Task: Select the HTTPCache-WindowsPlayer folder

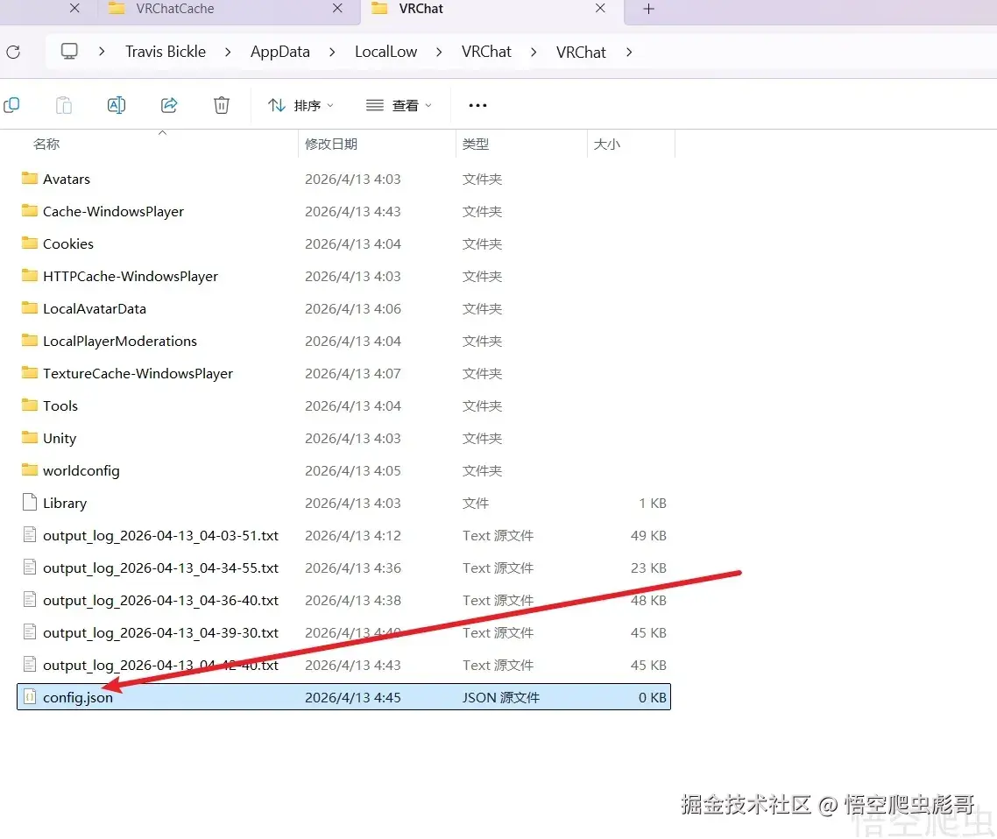Action: click(x=343, y=277)
